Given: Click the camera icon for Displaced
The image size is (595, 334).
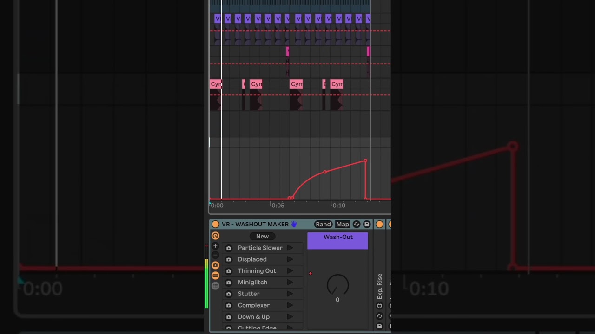Looking at the screenshot, I should tap(228, 260).
